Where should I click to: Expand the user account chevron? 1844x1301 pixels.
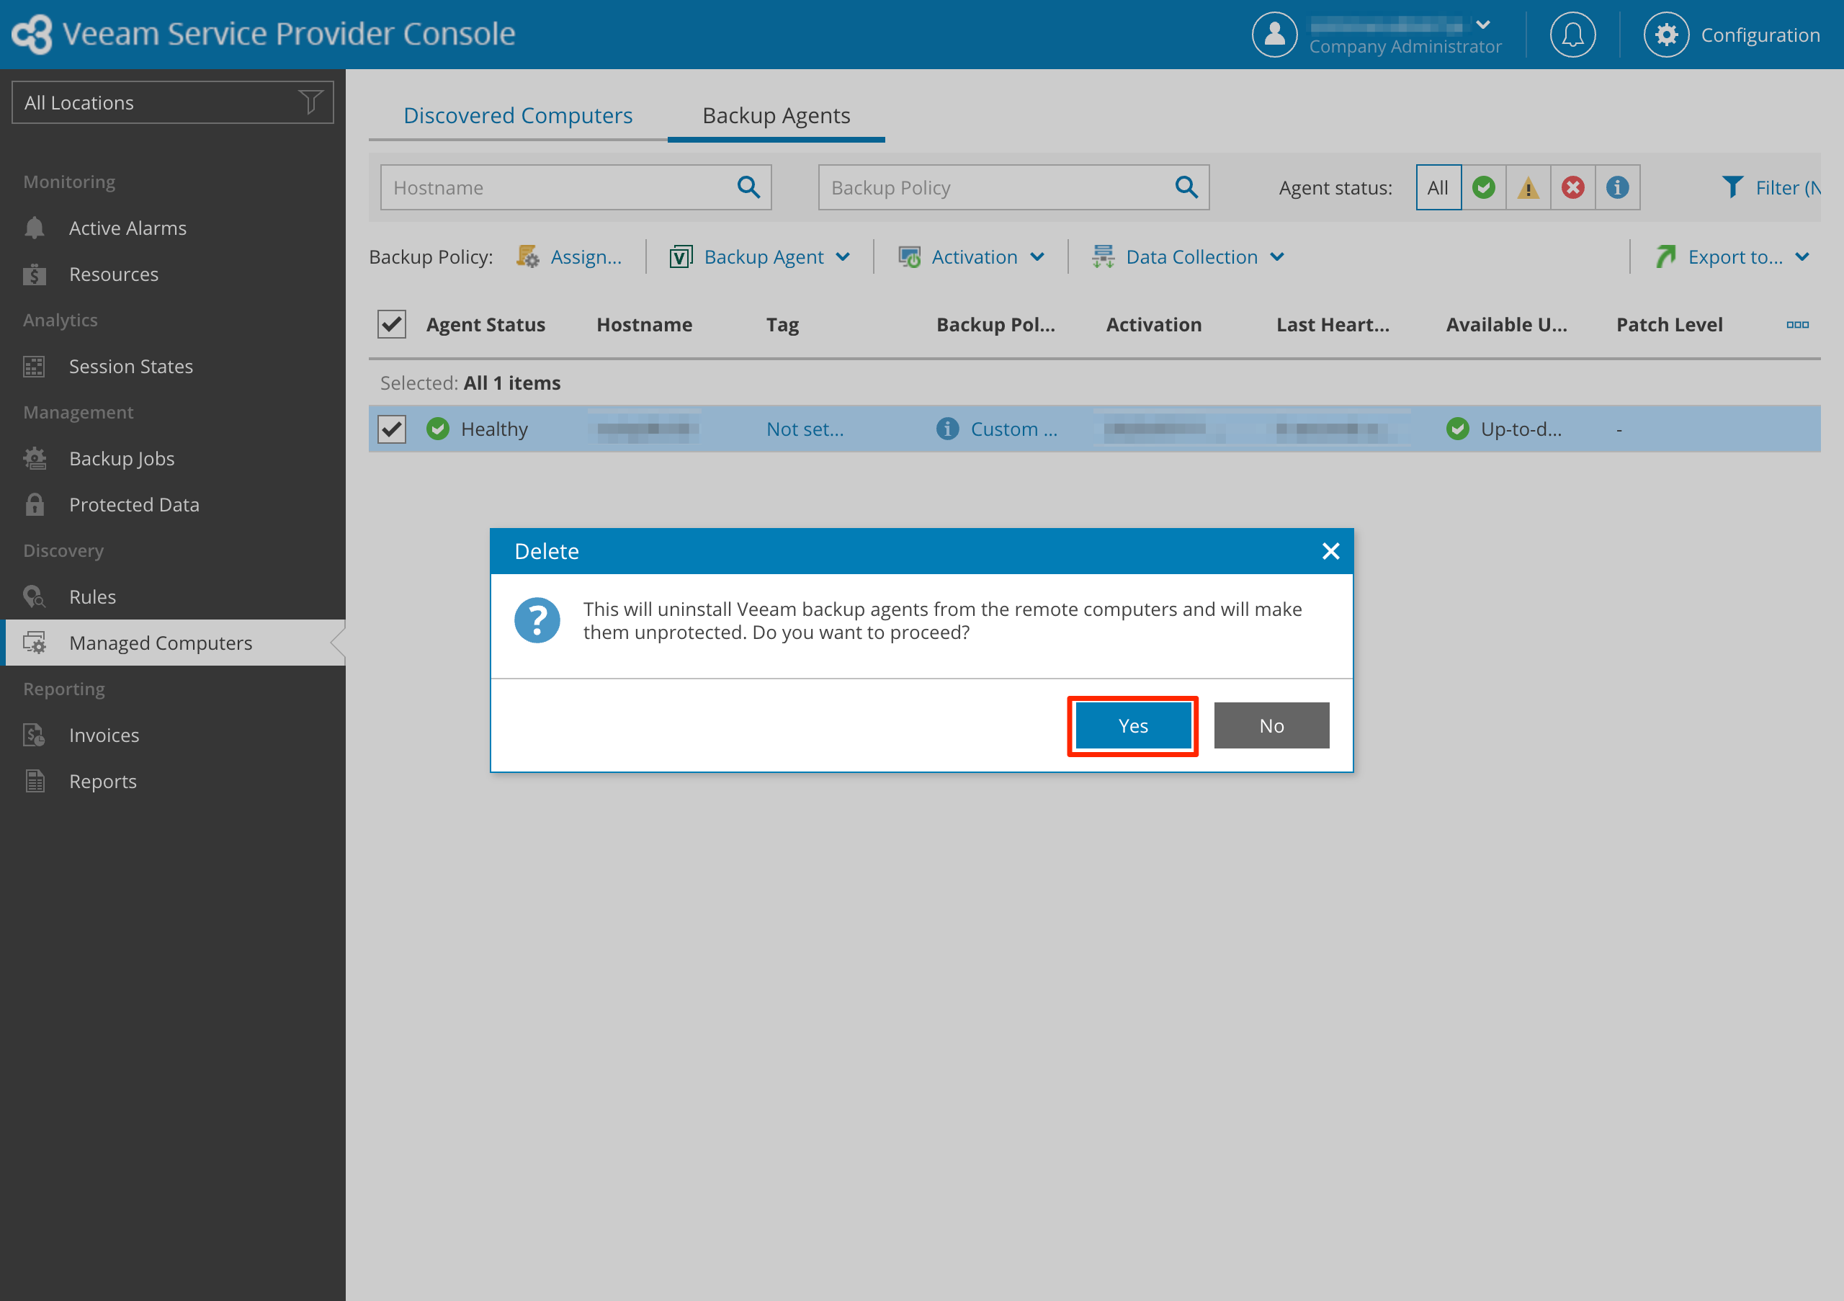[1482, 25]
